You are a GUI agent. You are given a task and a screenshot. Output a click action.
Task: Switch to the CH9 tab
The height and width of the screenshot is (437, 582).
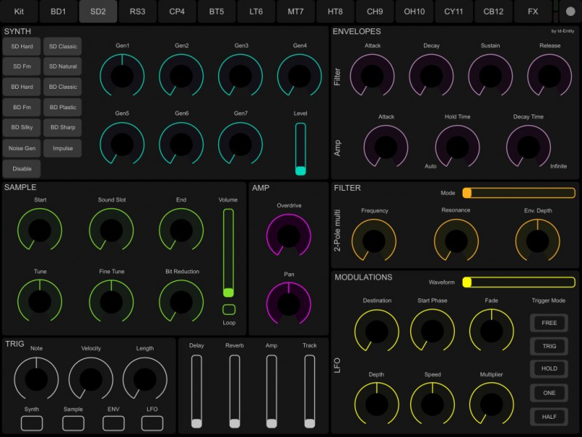tap(375, 11)
